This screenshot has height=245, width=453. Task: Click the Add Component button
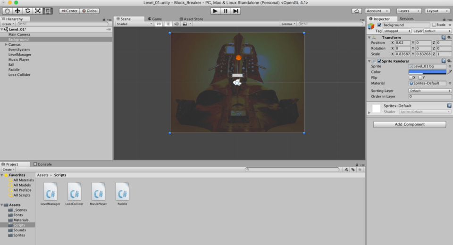410,124
